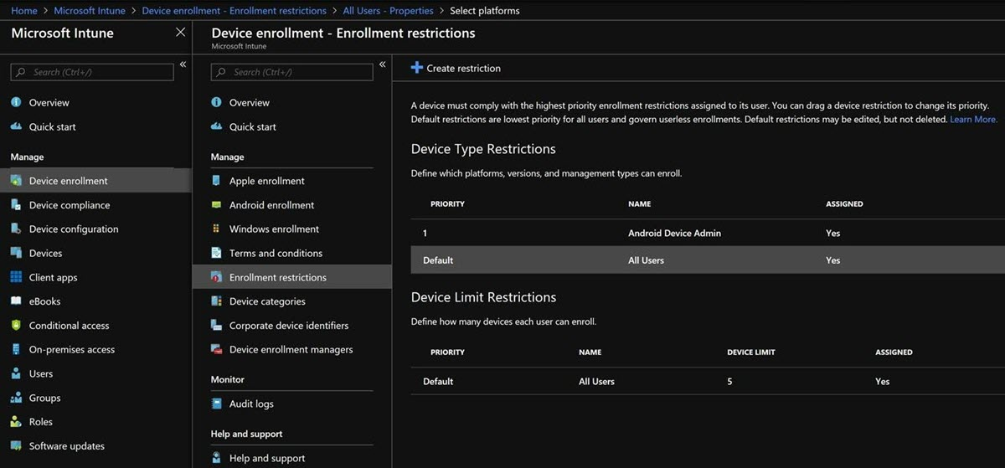Navigate to All Users - Properties breadcrumb
1005x468 pixels.
388,11
